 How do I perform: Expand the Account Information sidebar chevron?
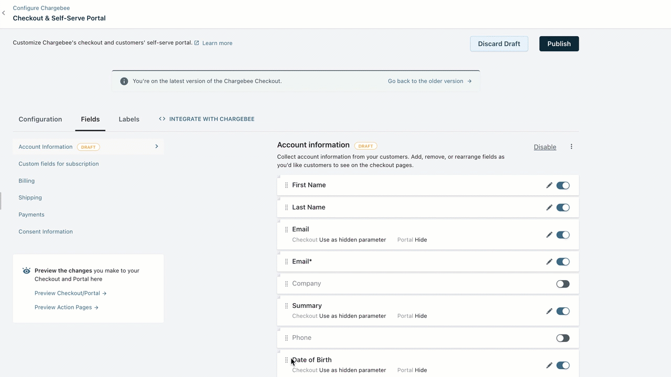coord(156,147)
